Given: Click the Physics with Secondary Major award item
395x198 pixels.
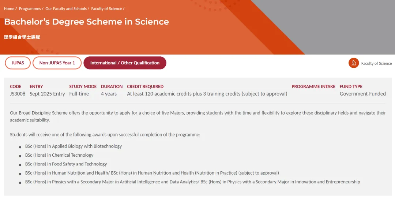Looking at the screenshot, I should pos(192,182).
